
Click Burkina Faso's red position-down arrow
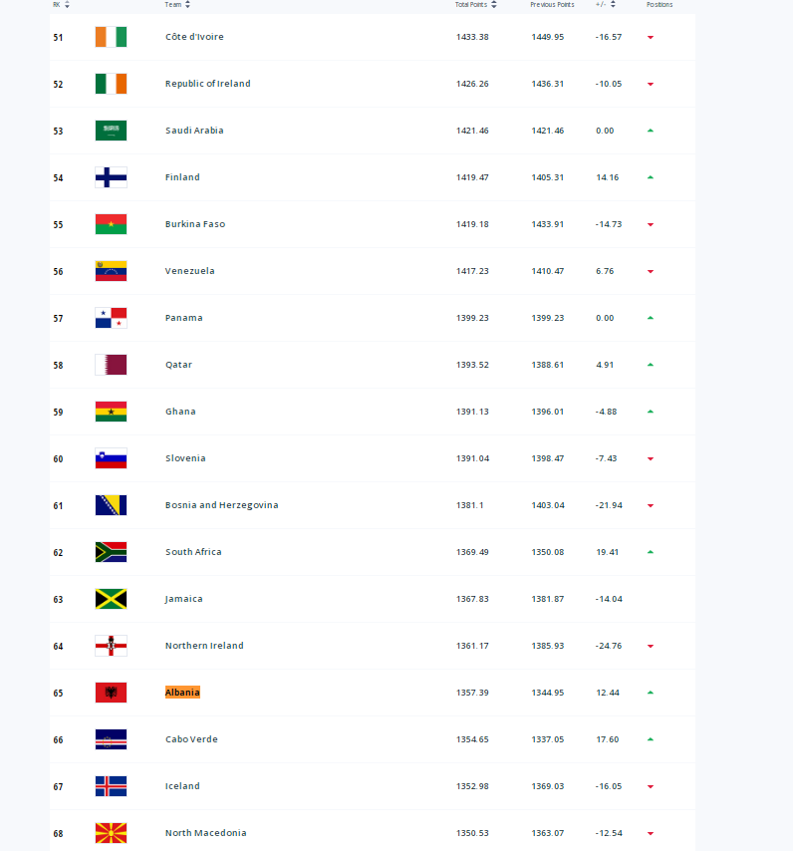tap(651, 224)
